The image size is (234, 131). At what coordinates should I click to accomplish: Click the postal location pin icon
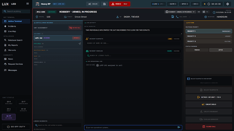click(x=37, y=17)
